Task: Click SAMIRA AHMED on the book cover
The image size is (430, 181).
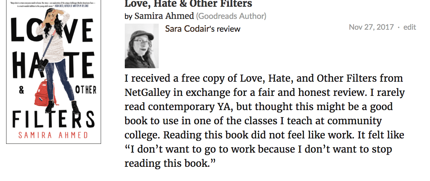Action: point(53,135)
